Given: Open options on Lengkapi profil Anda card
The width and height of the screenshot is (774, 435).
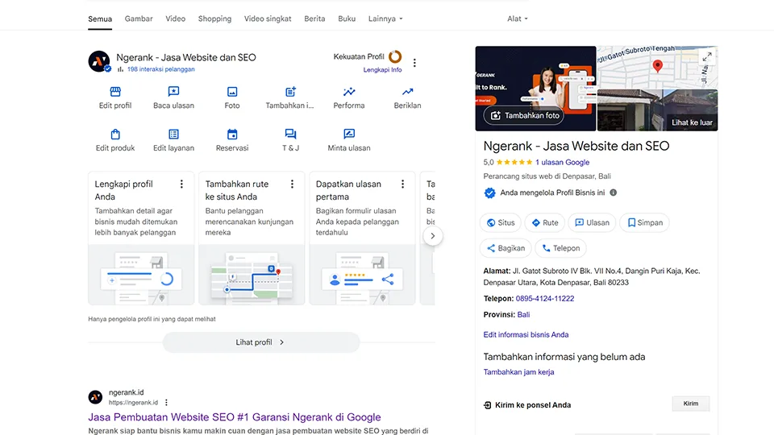Looking at the screenshot, I should click(181, 184).
